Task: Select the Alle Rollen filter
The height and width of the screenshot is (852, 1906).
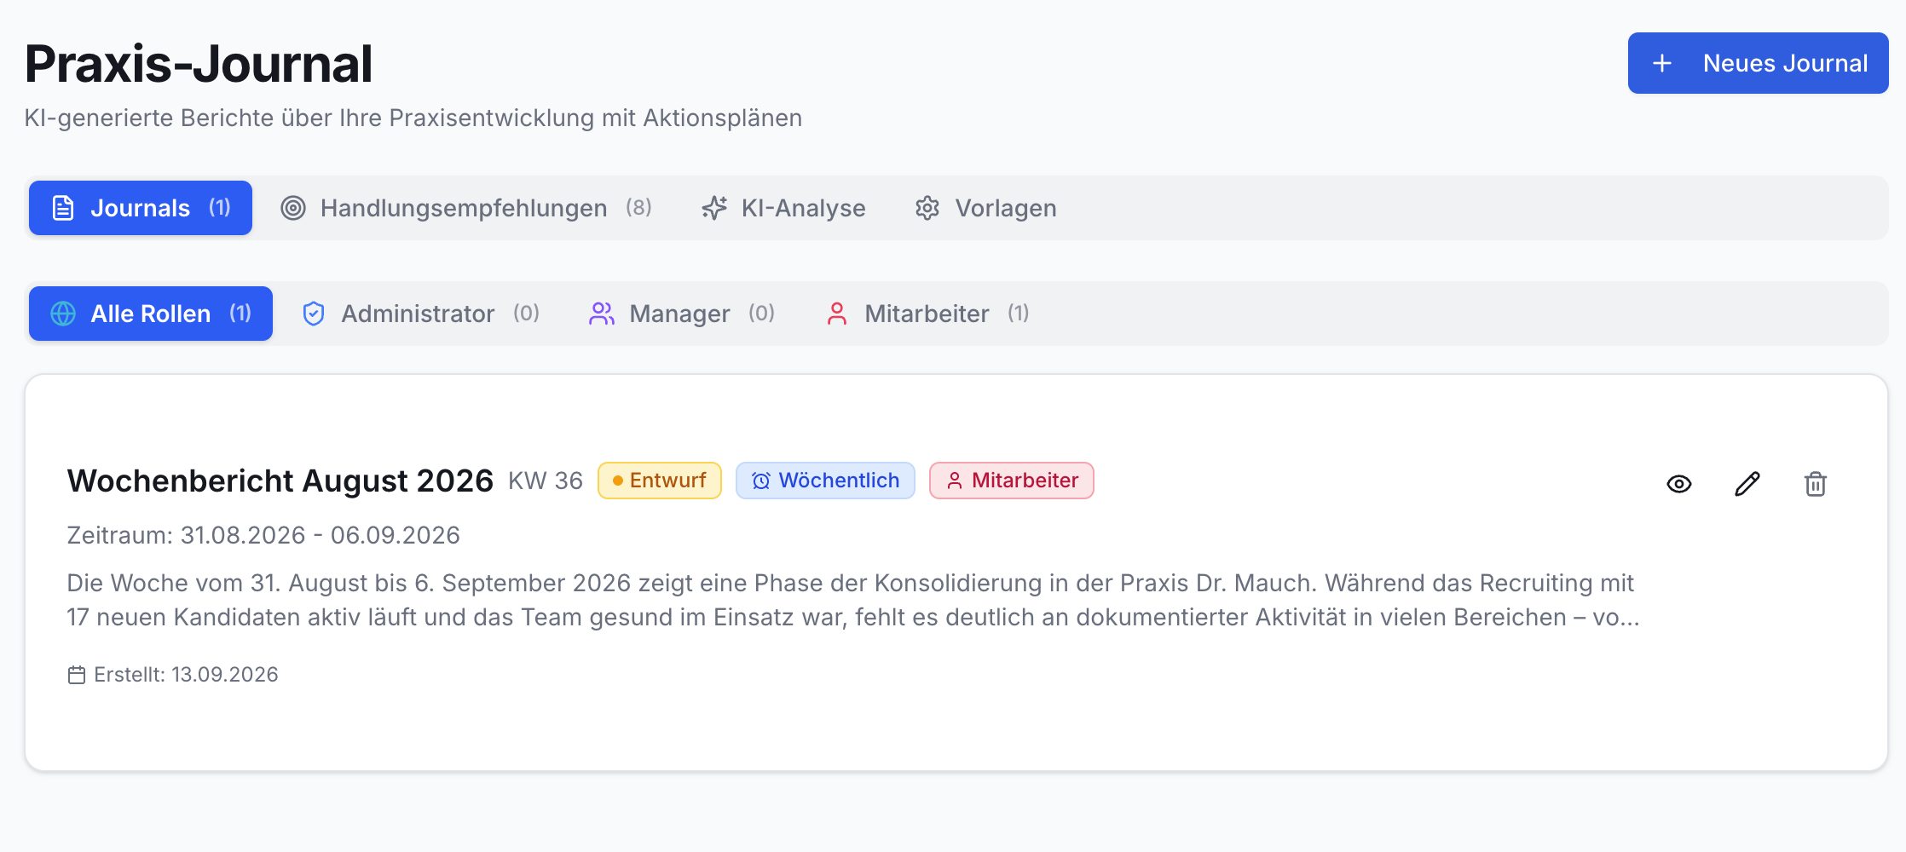Action: [151, 314]
